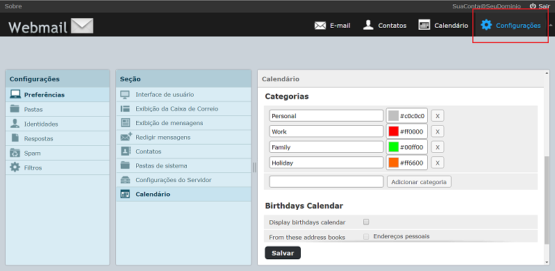Click the Respostas document icon

(x=15, y=138)
